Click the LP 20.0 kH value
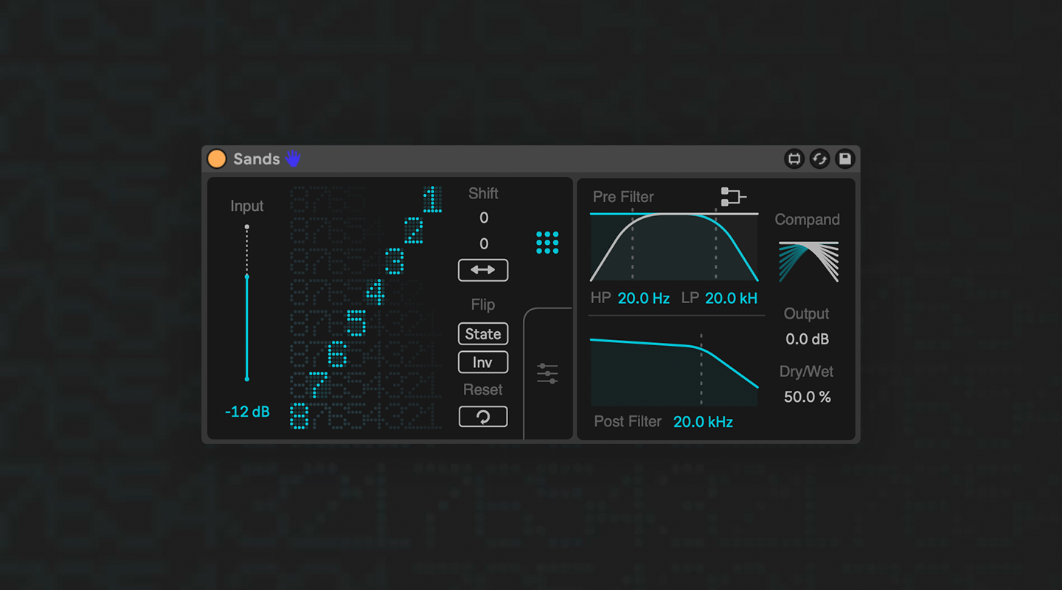1062x590 pixels. [730, 298]
